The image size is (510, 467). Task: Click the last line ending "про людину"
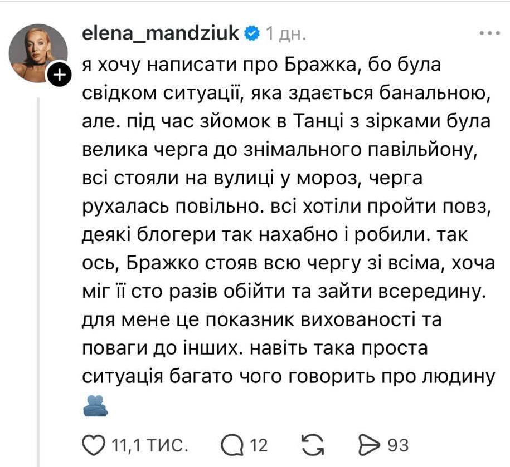[288, 377]
